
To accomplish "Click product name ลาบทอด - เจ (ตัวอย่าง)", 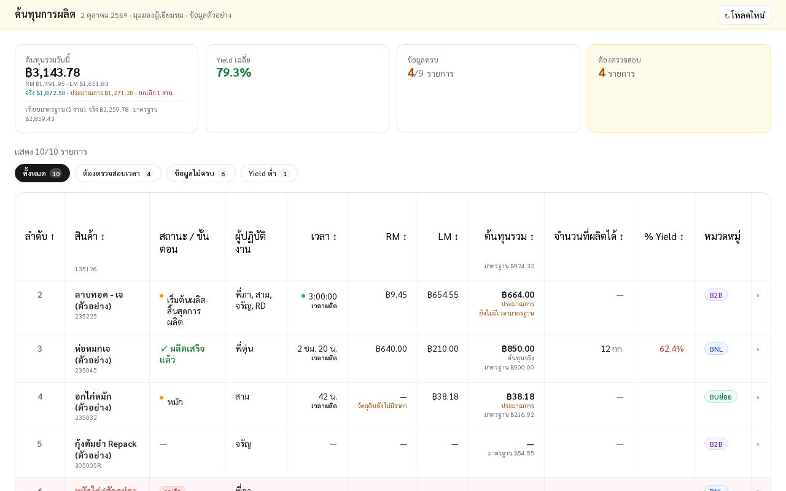I will click(99, 300).
